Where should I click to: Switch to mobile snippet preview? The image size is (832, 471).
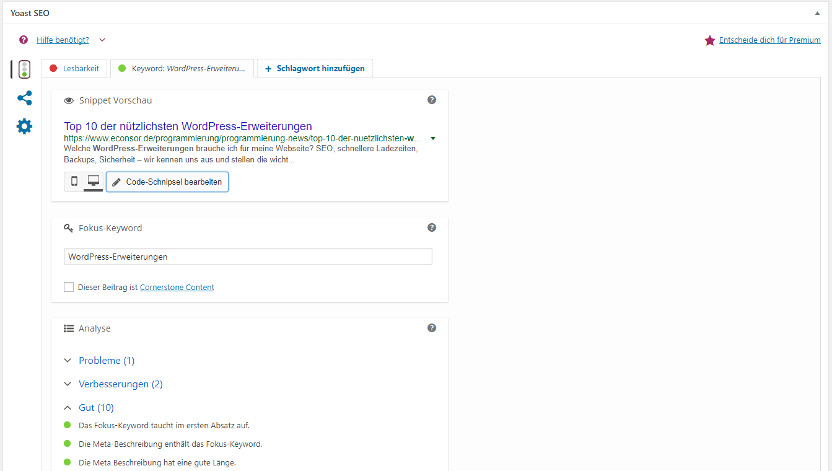[74, 182]
